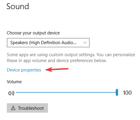Select the Speakers (High Definition Audio...) text
Viewport: 140px width, 120px height.
[43, 43]
